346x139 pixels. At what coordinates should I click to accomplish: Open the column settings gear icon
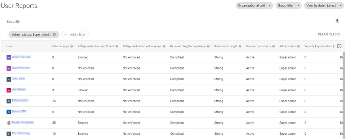click(340, 46)
